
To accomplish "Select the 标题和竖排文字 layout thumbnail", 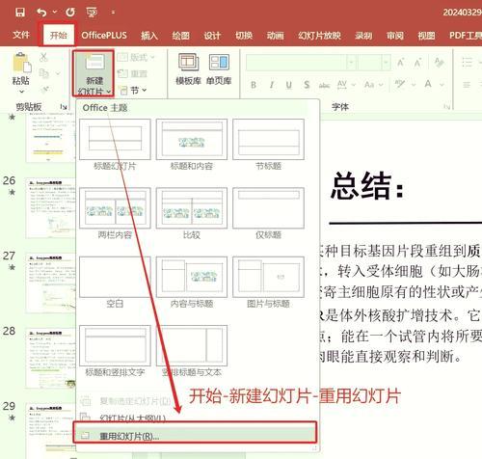I will tap(115, 345).
